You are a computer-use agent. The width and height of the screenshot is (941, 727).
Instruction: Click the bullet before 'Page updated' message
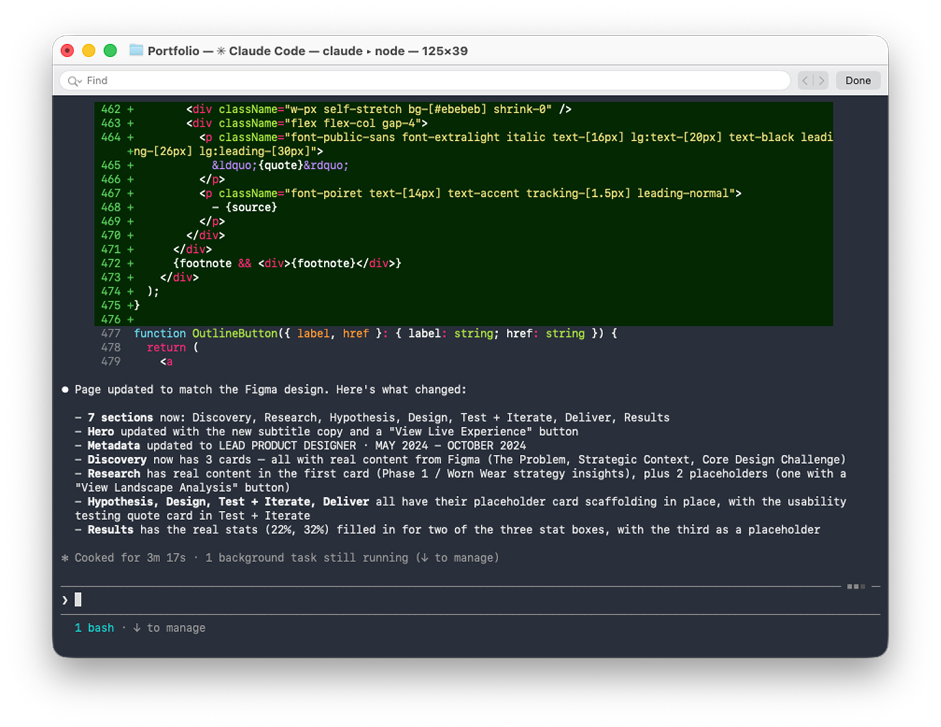click(x=65, y=390)
